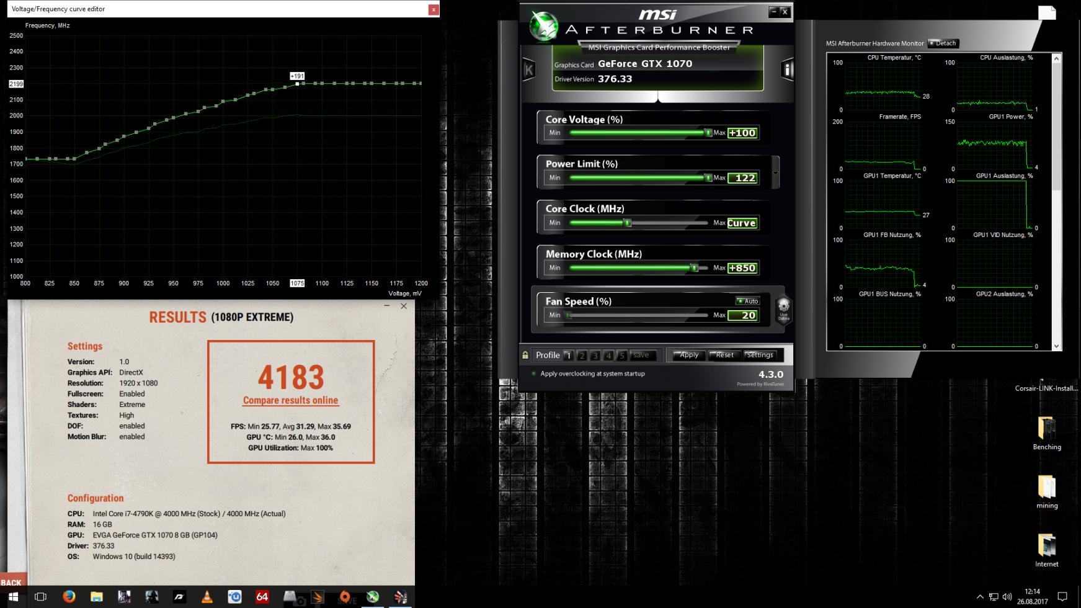Click the Reset button

(724, 355)
